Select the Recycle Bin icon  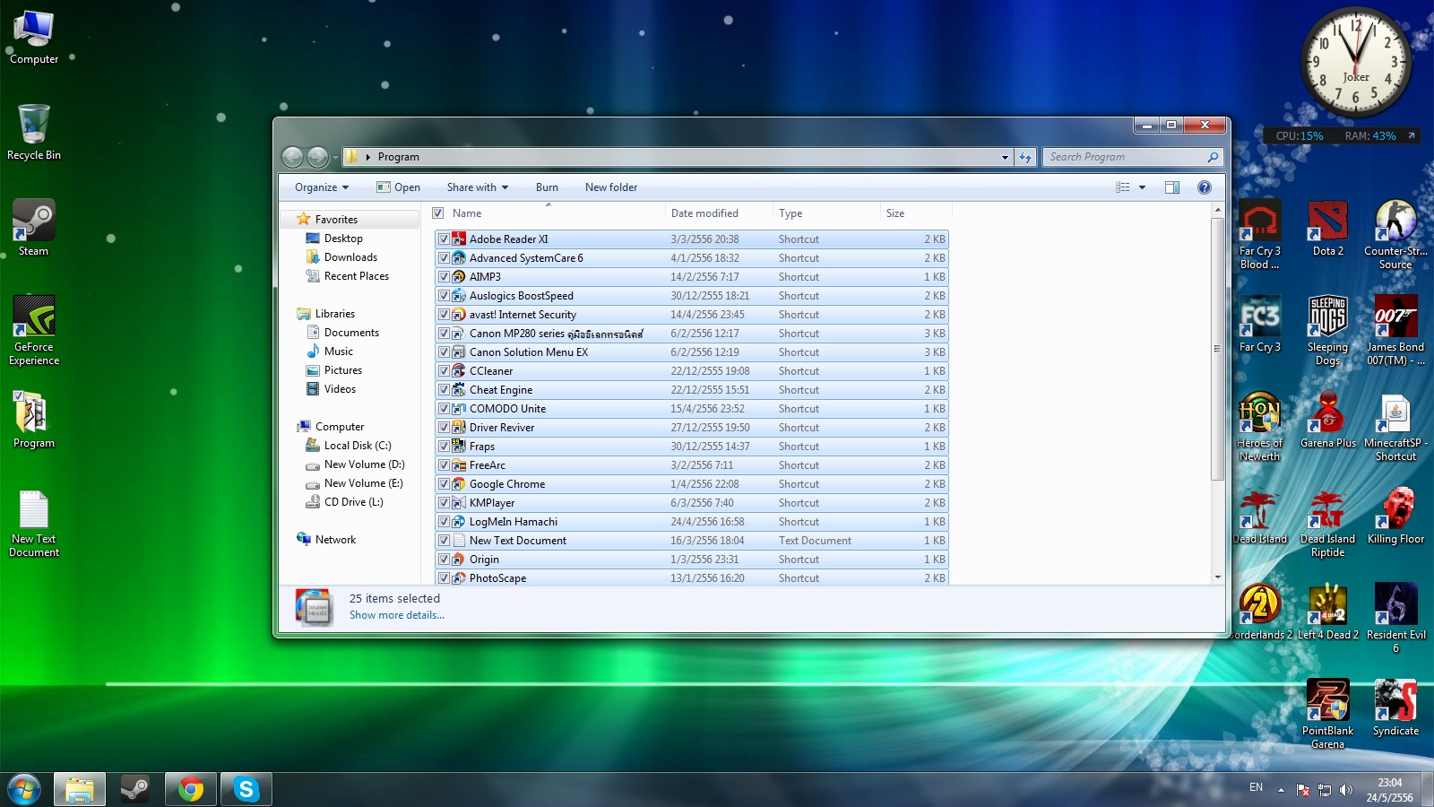(34, 131)
